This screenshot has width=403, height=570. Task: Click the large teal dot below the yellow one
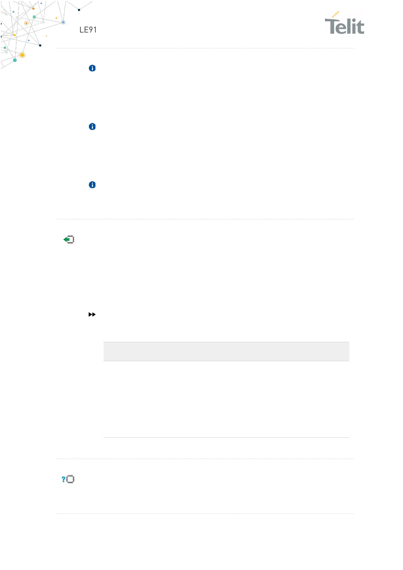pyautogui.click(x=15, y=60)
